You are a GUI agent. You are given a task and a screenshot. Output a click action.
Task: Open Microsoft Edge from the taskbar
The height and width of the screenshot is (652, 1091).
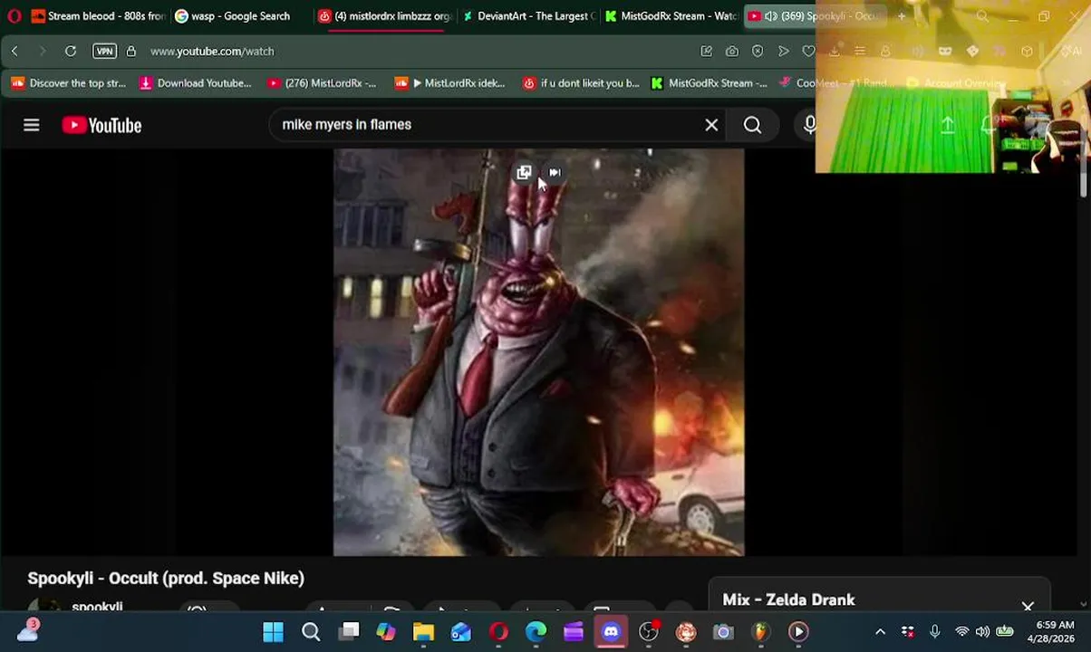(536, 631)
